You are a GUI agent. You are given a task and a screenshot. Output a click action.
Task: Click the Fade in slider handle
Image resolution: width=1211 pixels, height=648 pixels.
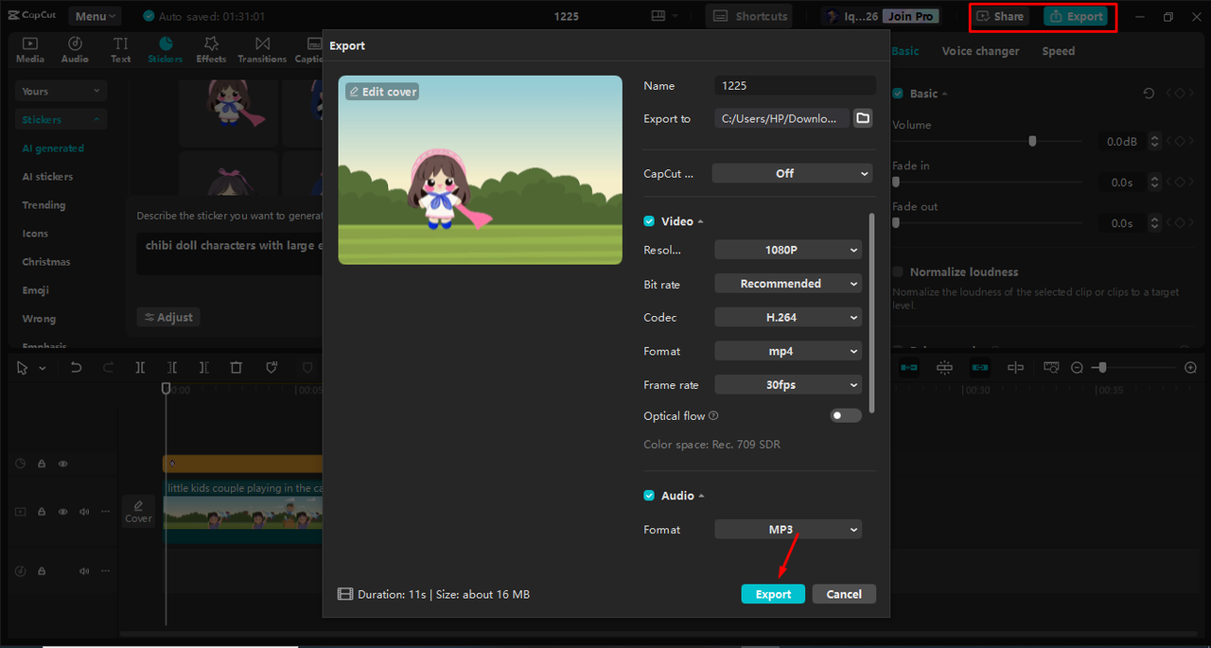[896, 183]
